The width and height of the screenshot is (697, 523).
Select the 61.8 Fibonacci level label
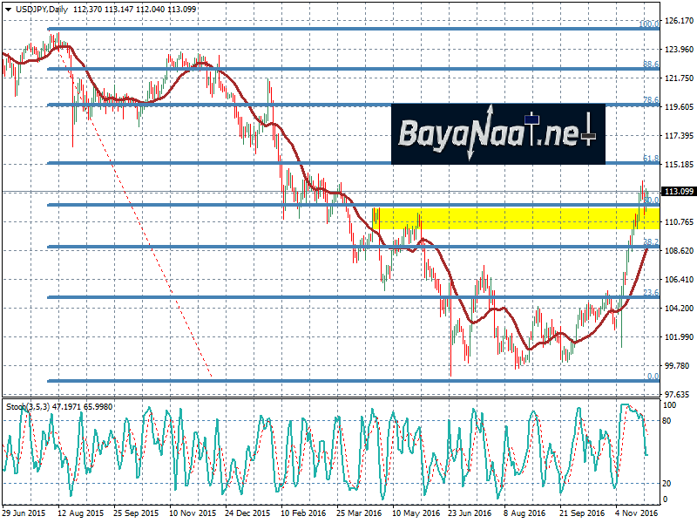click(x=650, y=159)
